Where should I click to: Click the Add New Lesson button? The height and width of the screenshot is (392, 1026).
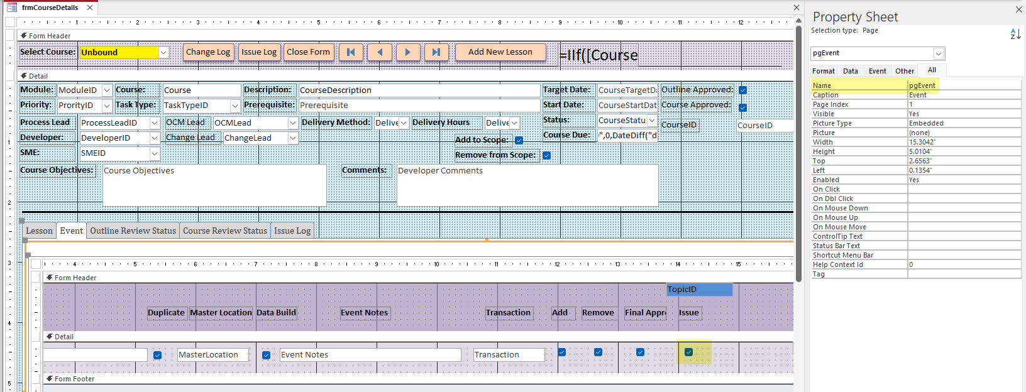click(x=500, y=52)
